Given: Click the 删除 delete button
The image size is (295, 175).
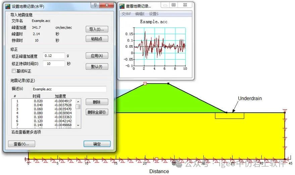Looking at the screenshot, I should [x=97, y=102].
